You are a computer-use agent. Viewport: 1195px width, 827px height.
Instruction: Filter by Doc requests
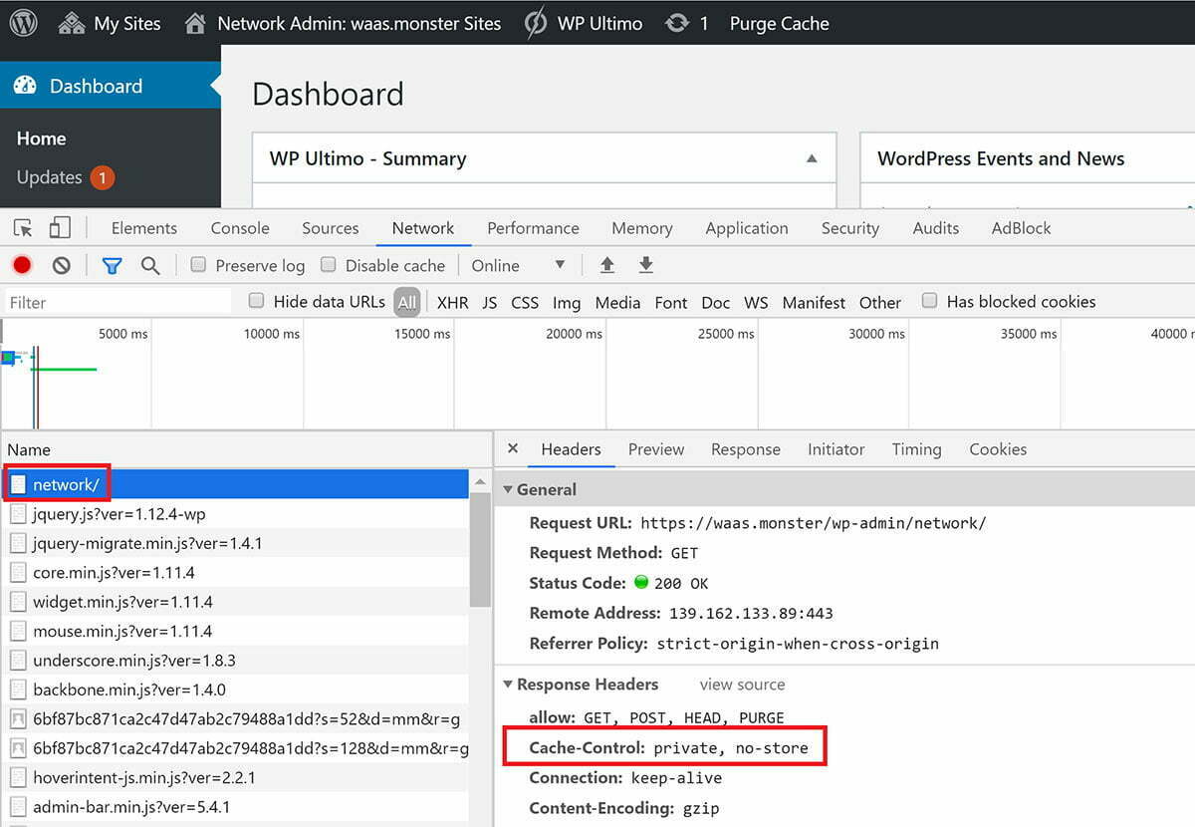point(716,302)
